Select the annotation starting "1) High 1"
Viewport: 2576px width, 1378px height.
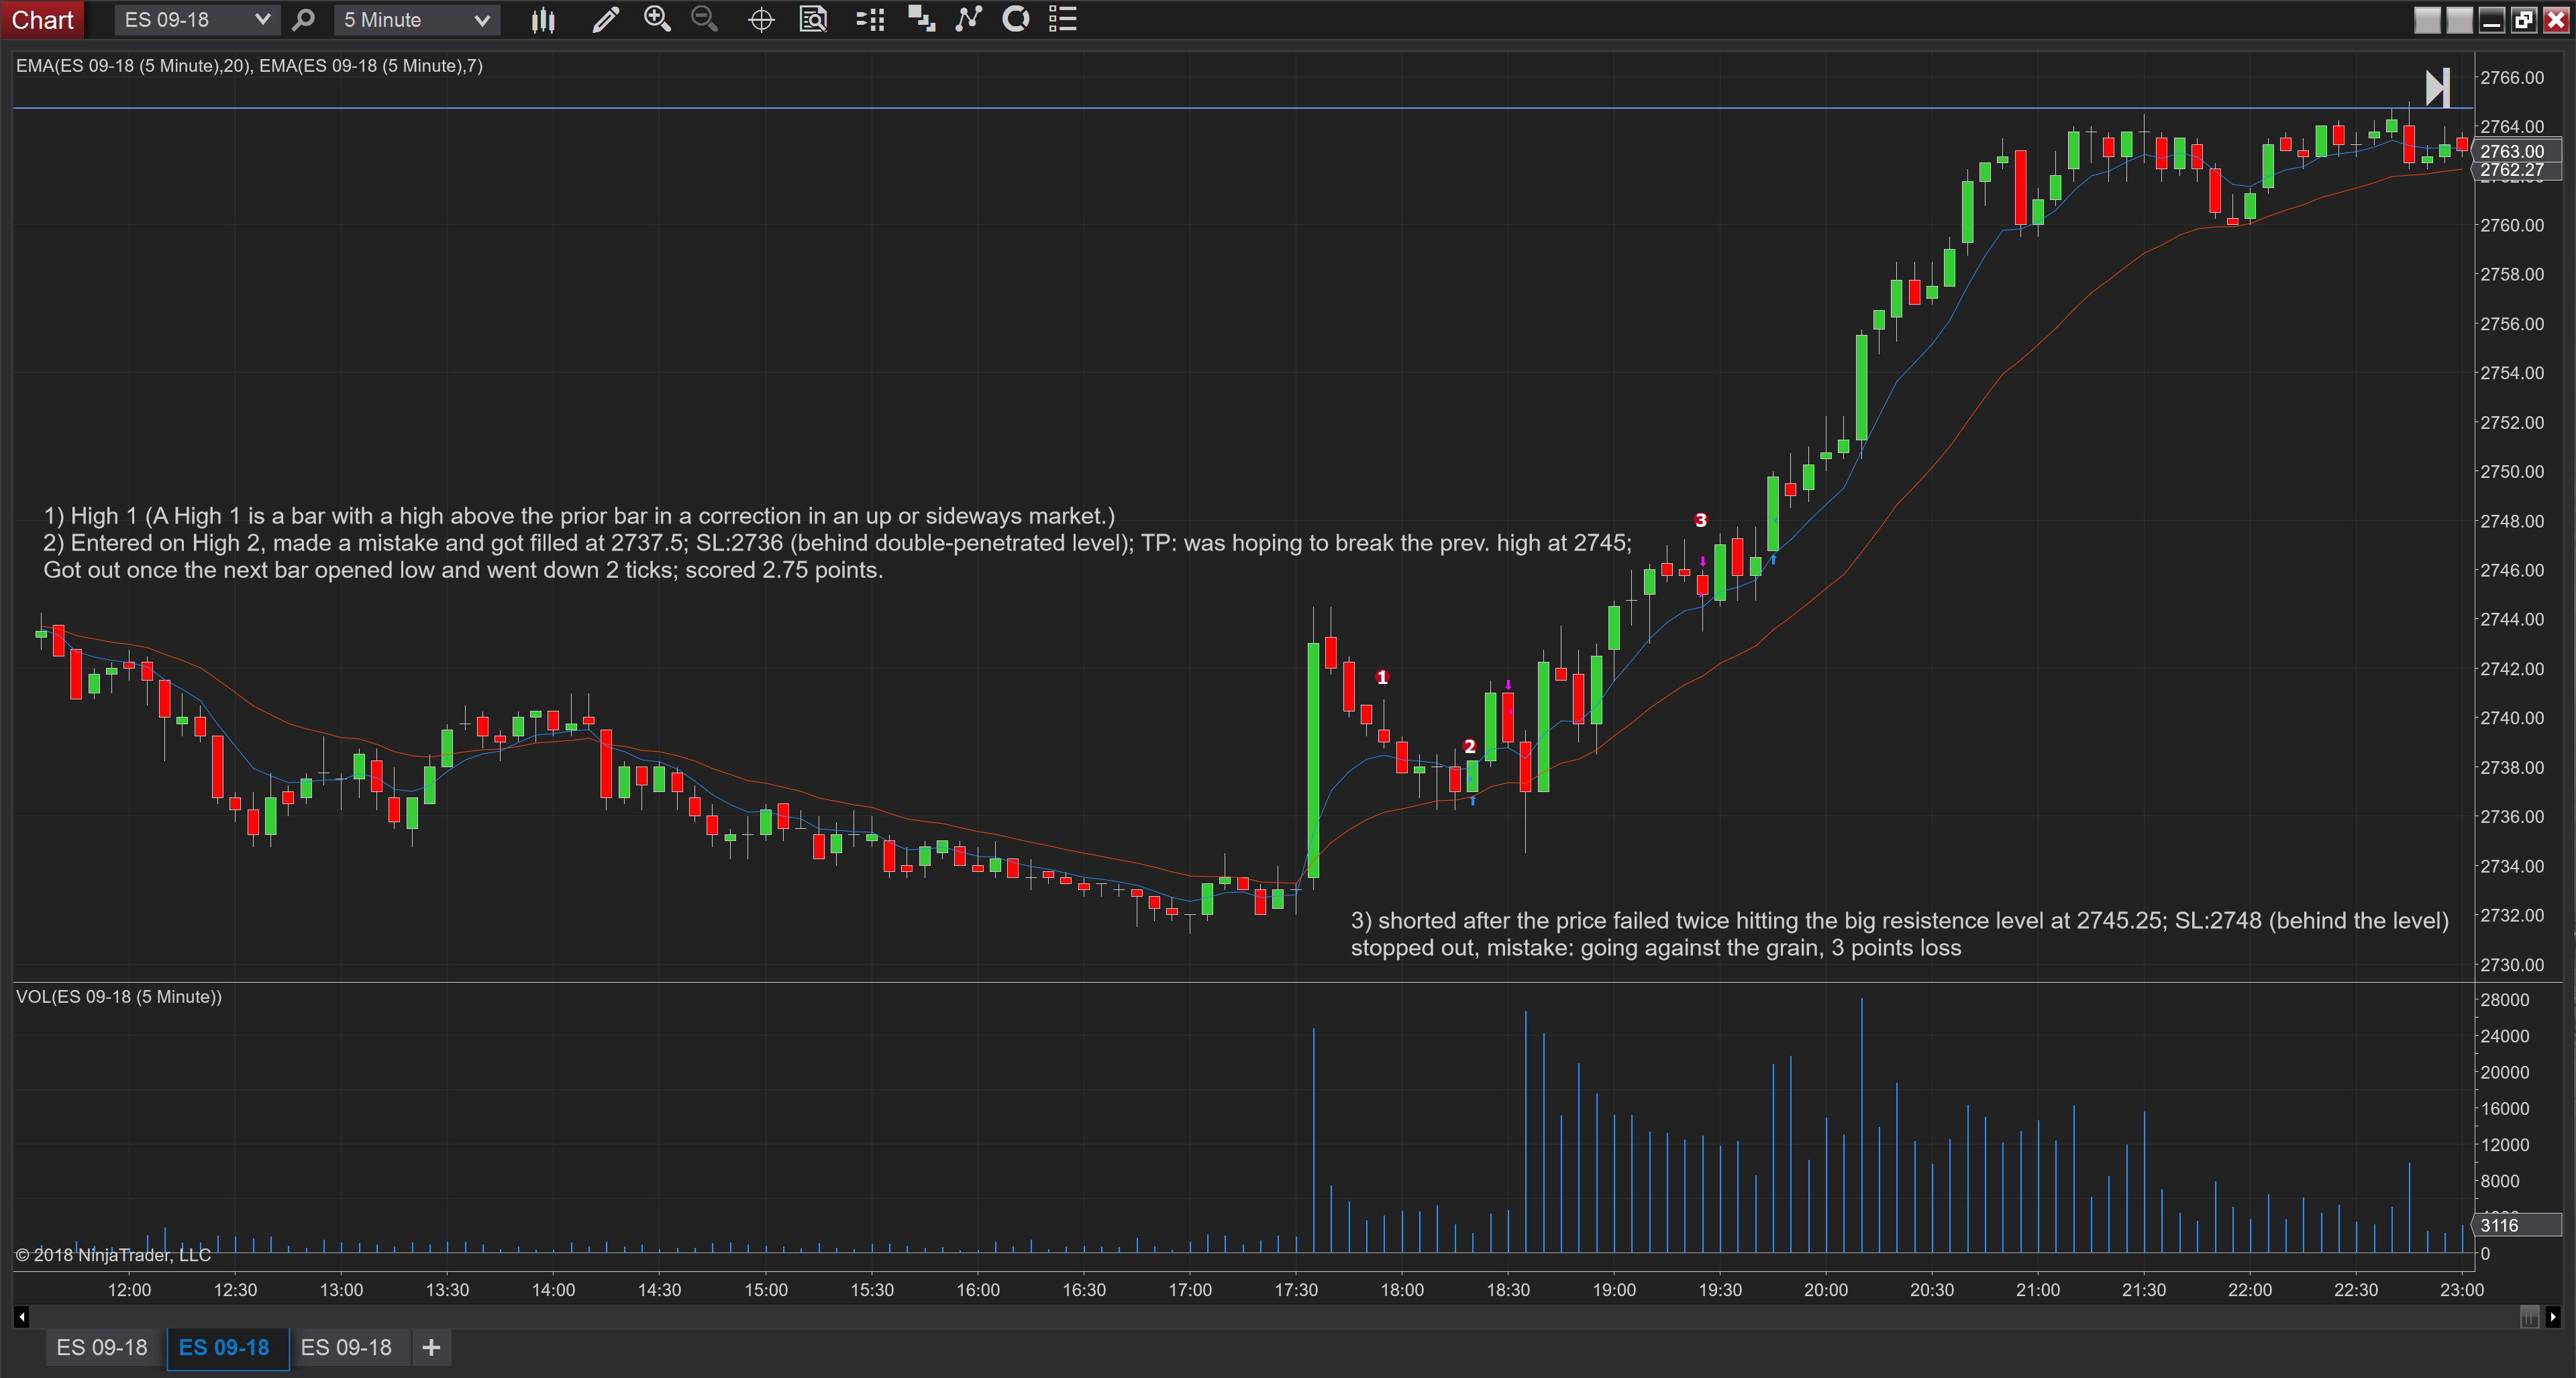pos(579,516)
